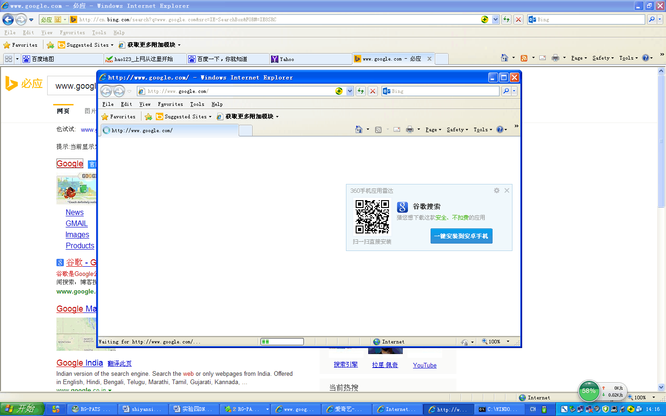This screenshot has height=416, width=666.
Task: Click the Add to Favorites Bar star icon
Action: coord(50,45)
